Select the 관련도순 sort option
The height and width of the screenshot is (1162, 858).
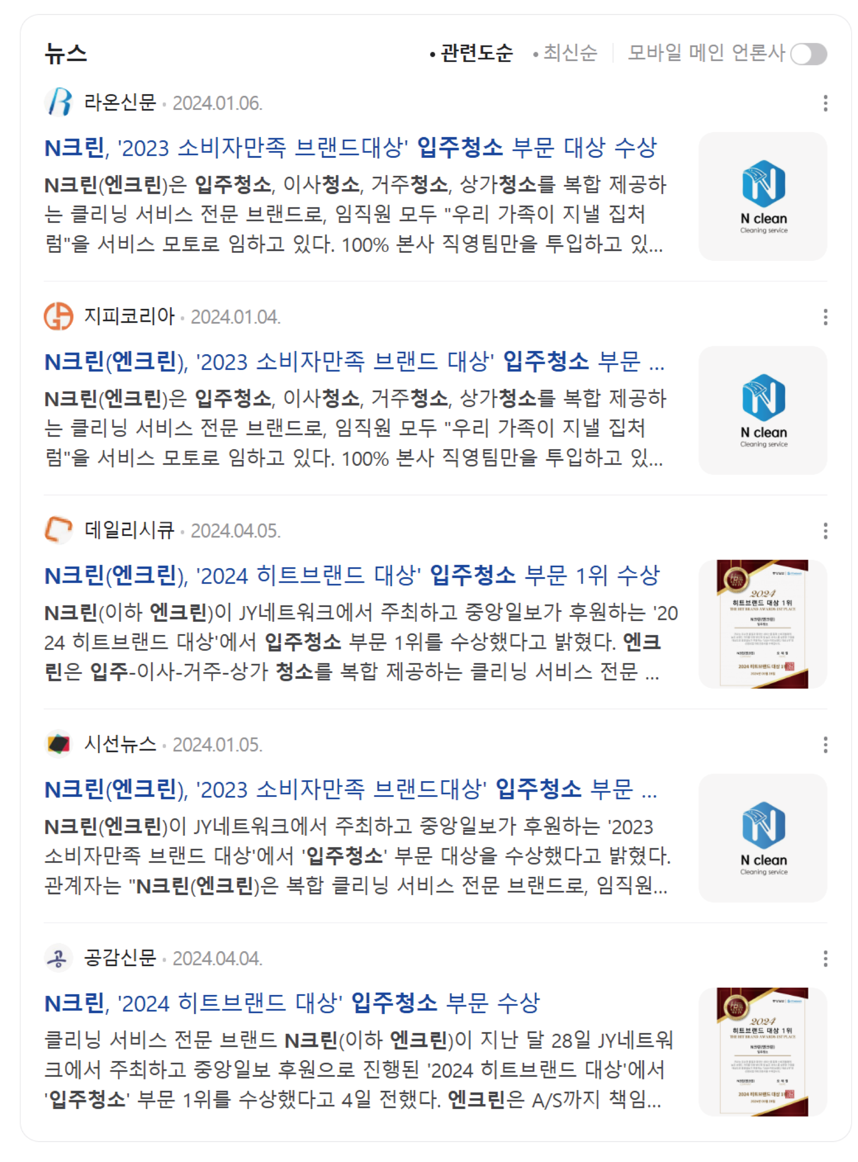click(x=471, y=53)
